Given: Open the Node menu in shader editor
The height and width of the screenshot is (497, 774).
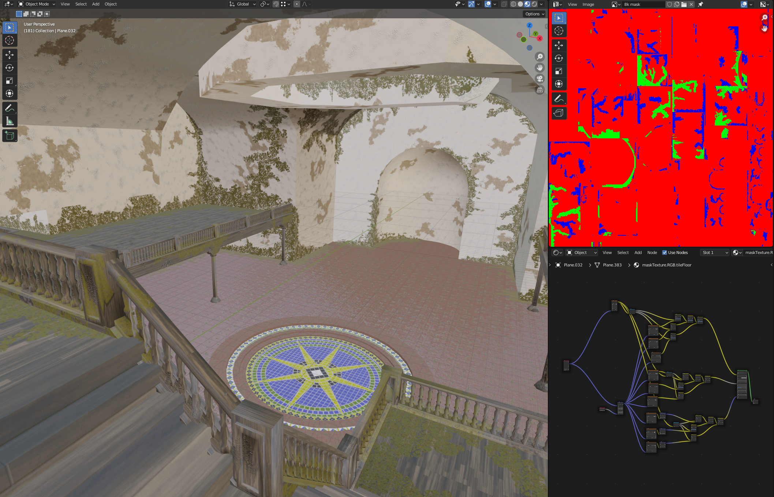Looking at the screenshot, I should (652, 253).
